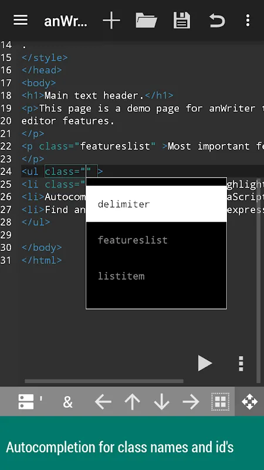
Task: Choose 'delimiter' from autocomplete list
Action: click(156, 204)
